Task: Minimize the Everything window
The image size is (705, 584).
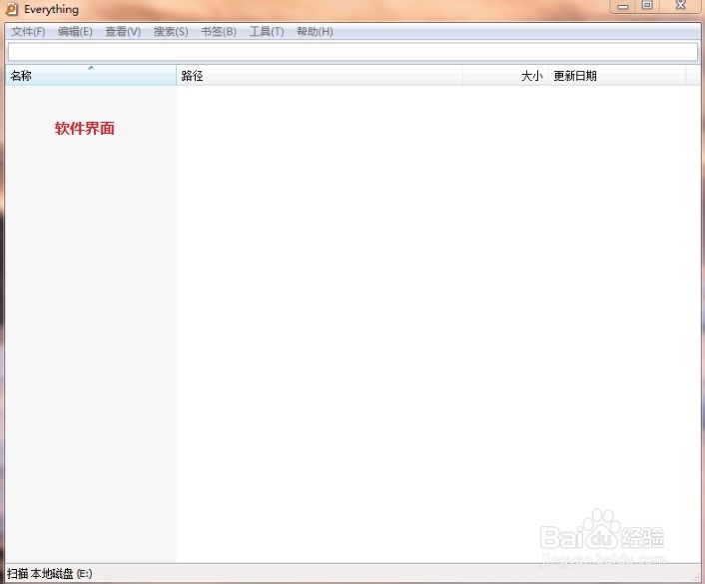Action: tap(623, 6)
